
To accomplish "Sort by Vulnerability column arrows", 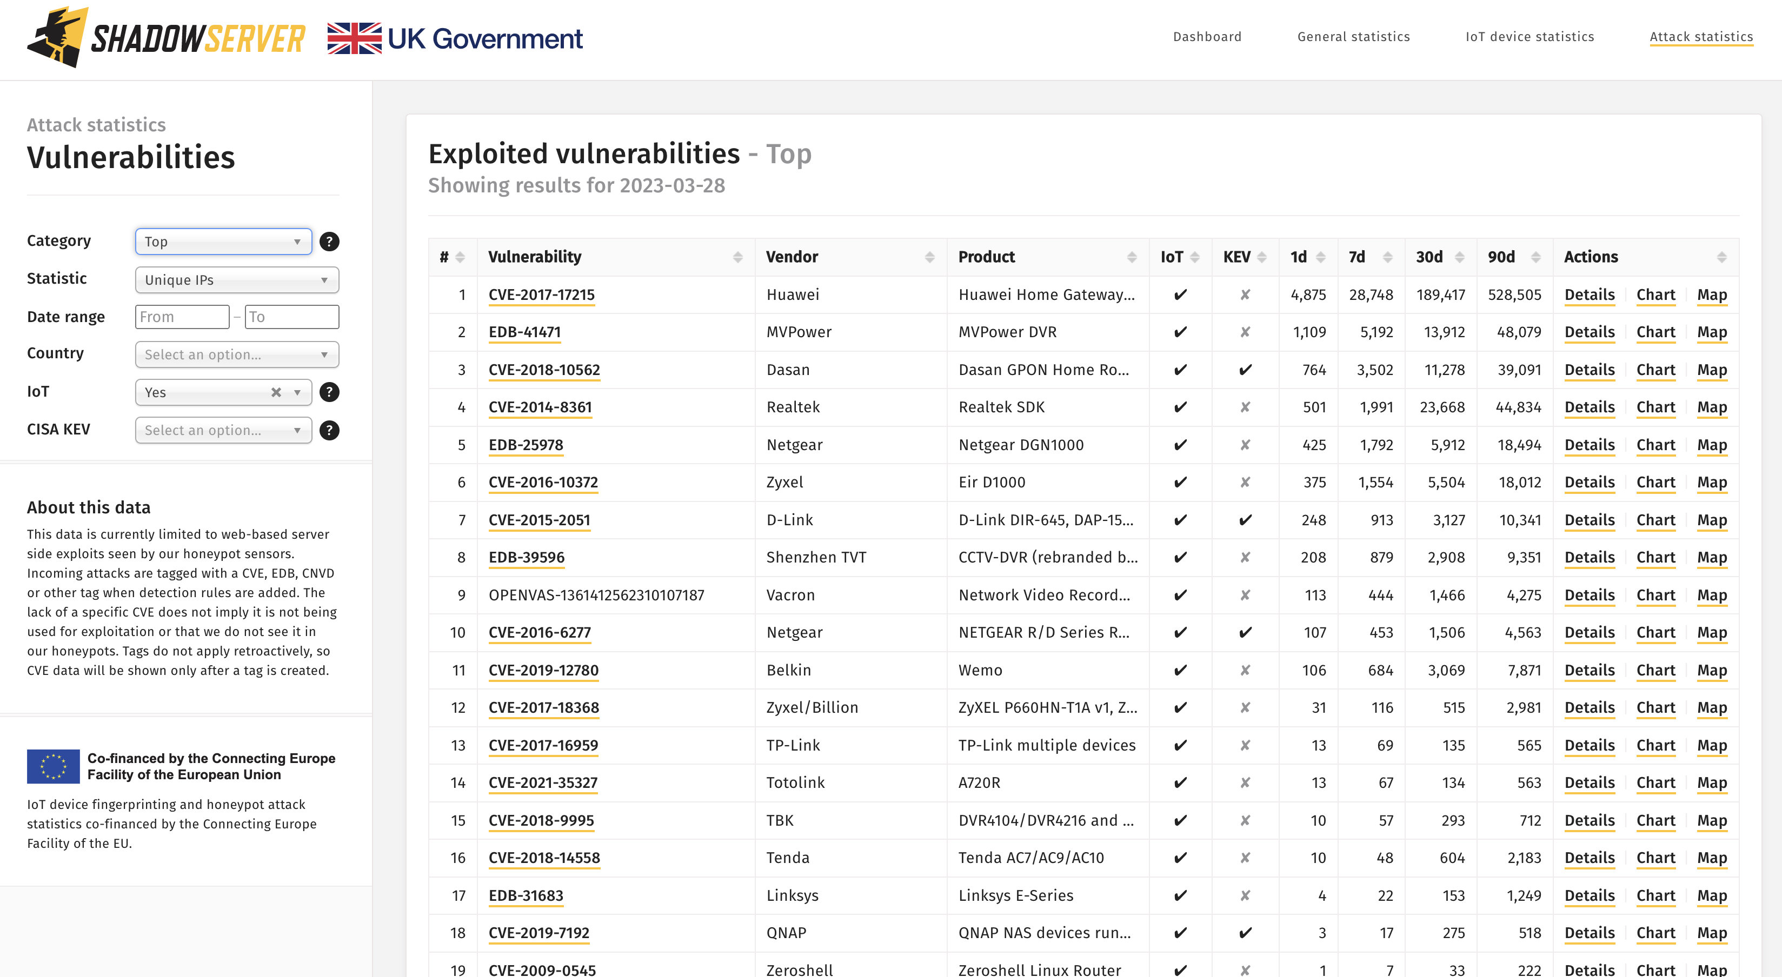I will tap(737, 257).
